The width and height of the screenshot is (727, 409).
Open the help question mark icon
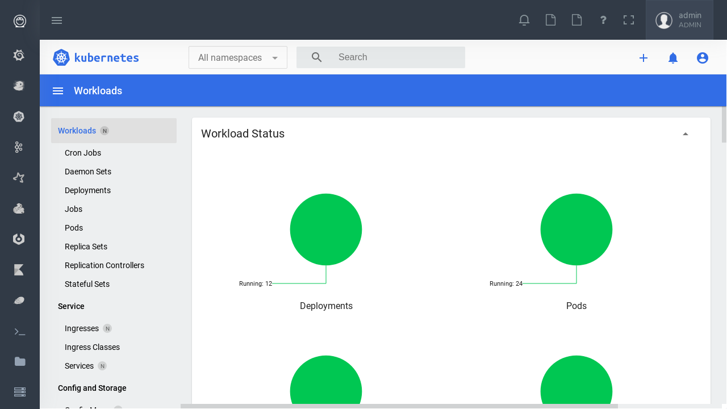click(x=603, y=20)
